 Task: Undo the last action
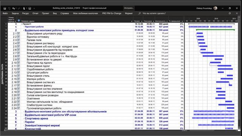pyautogui.click(x=14, y=8)
